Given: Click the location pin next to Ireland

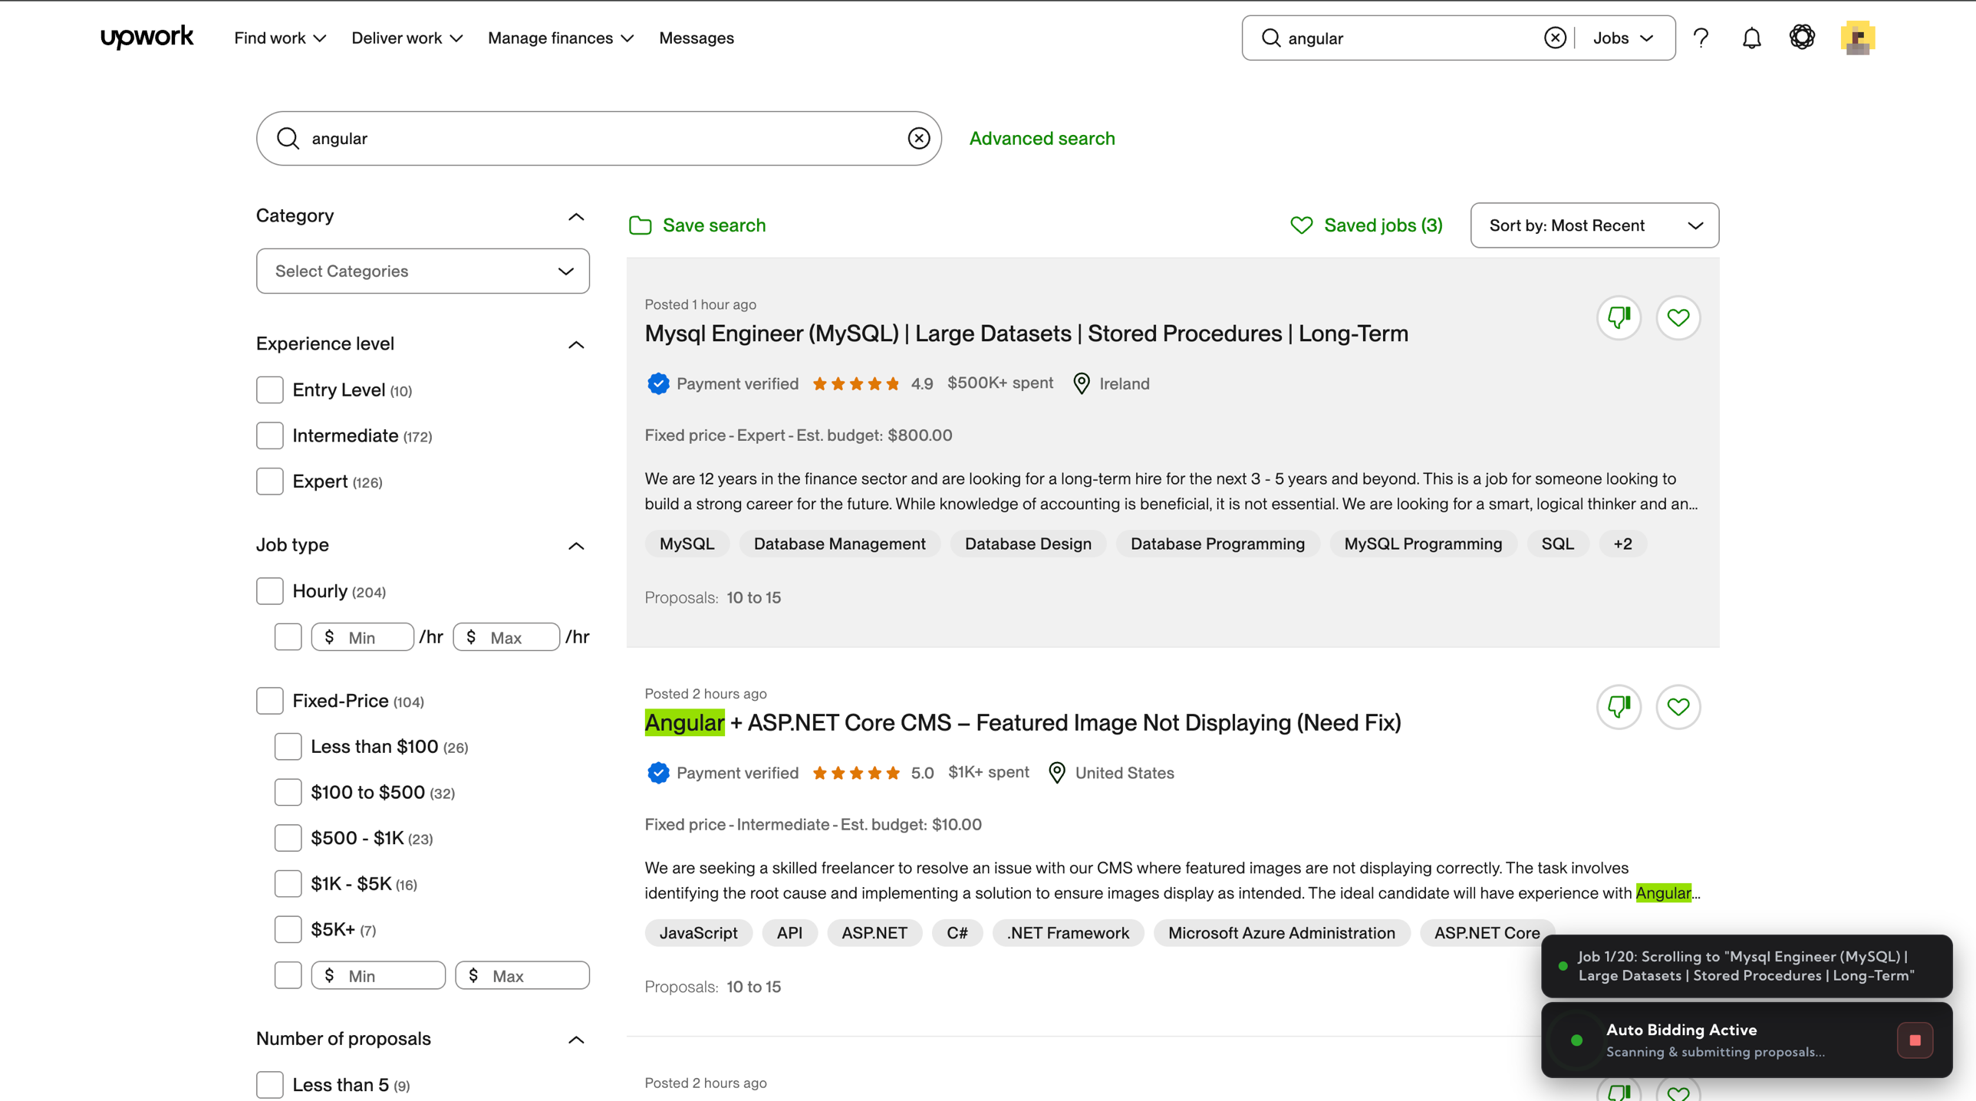Looking at the screenshot, I should [1081, 383].
